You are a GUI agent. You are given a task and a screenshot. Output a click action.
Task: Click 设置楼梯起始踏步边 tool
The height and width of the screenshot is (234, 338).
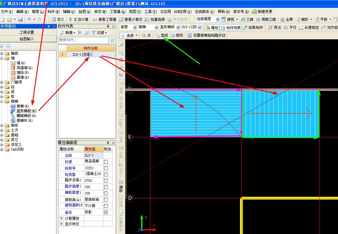206,35
